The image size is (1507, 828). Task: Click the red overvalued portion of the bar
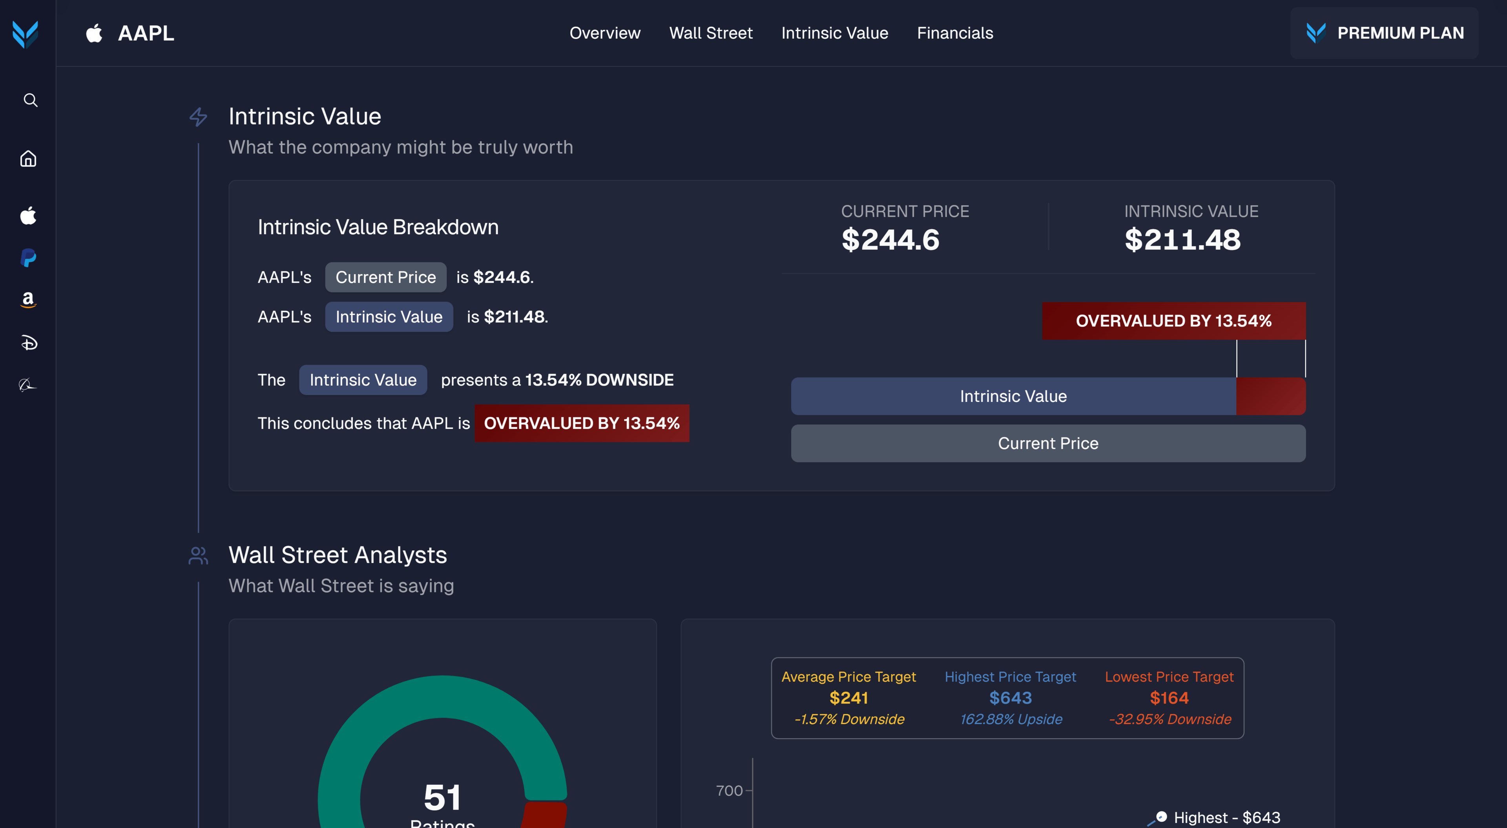click(1271, 396)
